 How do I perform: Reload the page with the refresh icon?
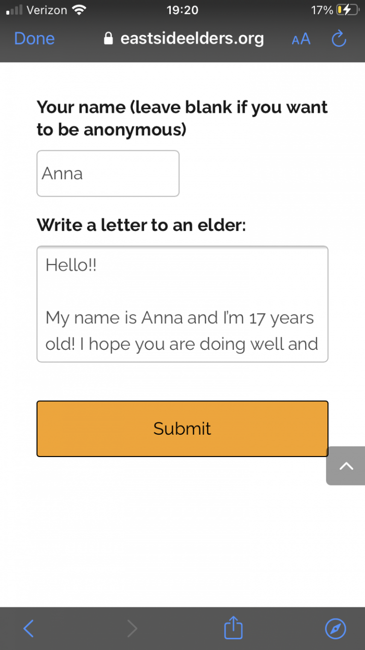339,39
